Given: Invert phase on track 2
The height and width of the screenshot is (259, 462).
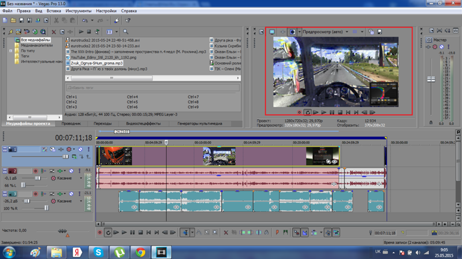Looking at the screenshot, I should (52, 171).
